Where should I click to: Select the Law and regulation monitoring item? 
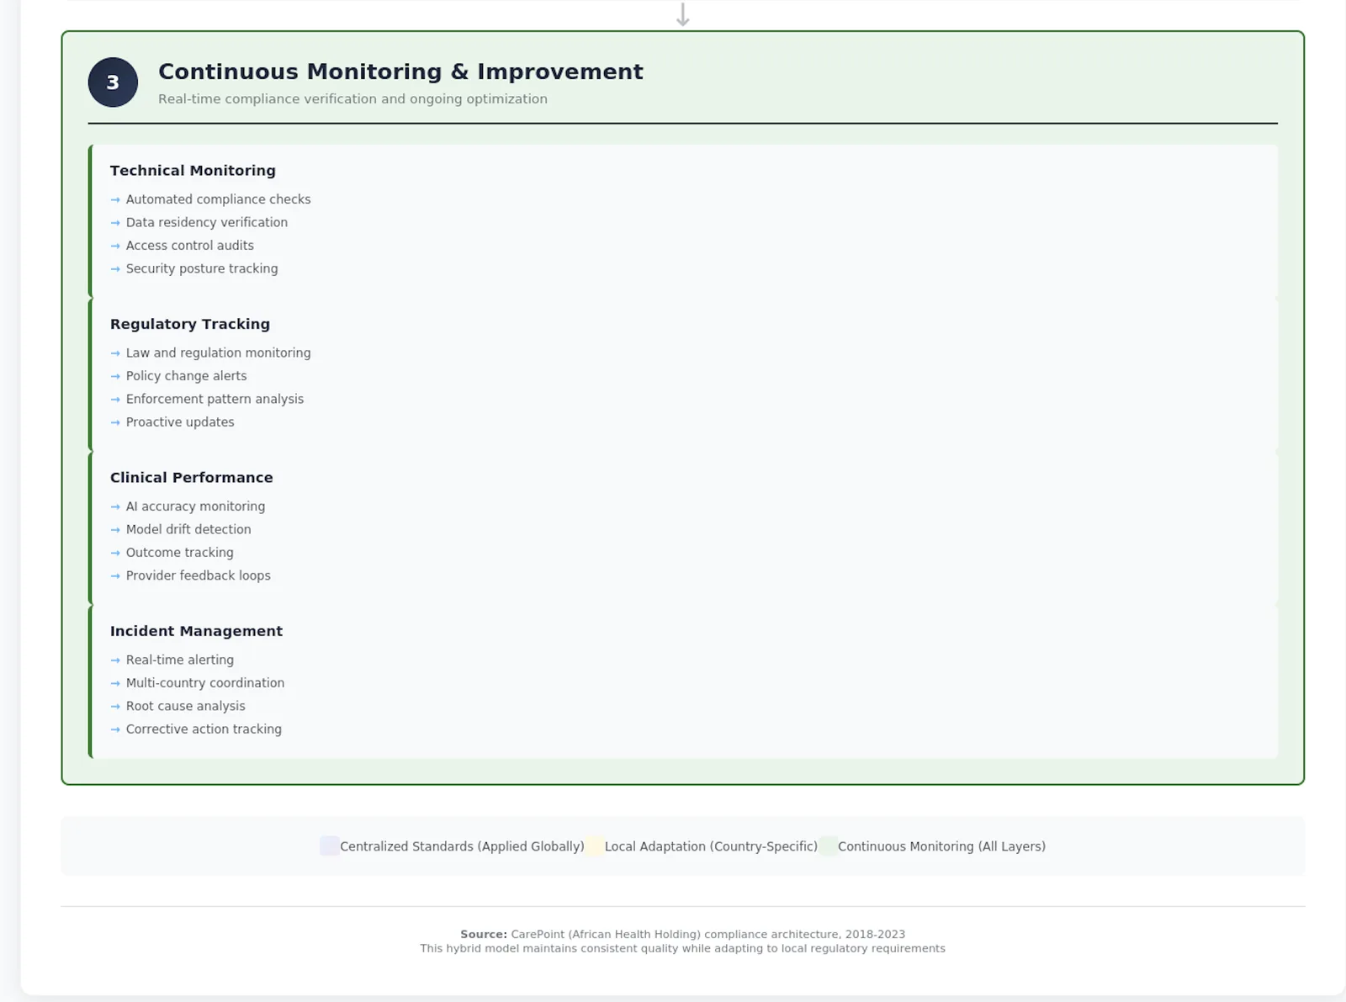[x=218, y=353]
